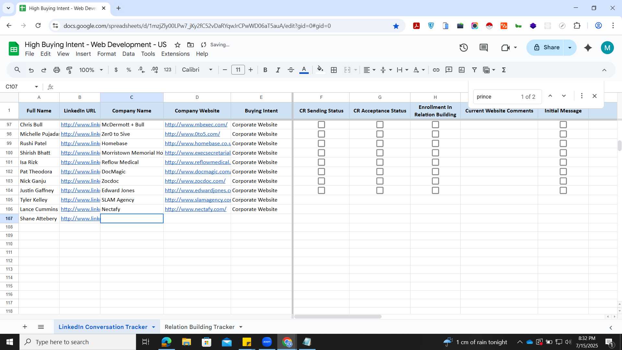This screenshot has width=622, height=350.
Task: Click the Undo icon in toolbar
Action: coord(31,70)
